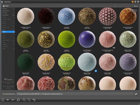This screenshot has width=140, height=105.
Task: Open the Octopus Tentacle Skin material
Action: click(x=107, y=16)
